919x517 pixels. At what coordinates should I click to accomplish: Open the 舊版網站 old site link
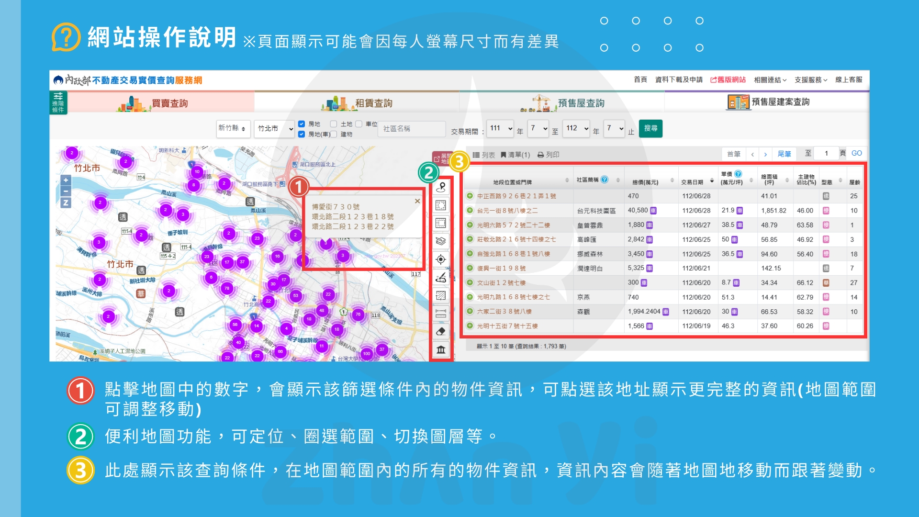728,80
